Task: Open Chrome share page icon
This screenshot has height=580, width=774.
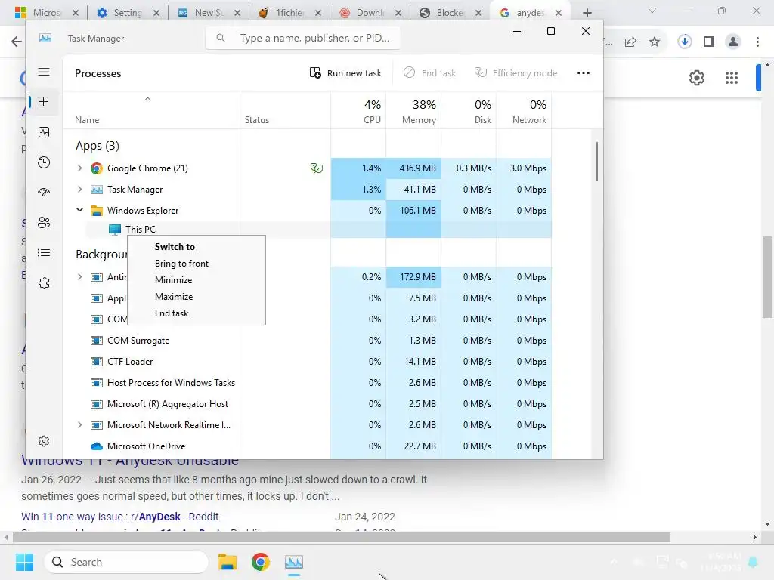Action: point(630,42)
